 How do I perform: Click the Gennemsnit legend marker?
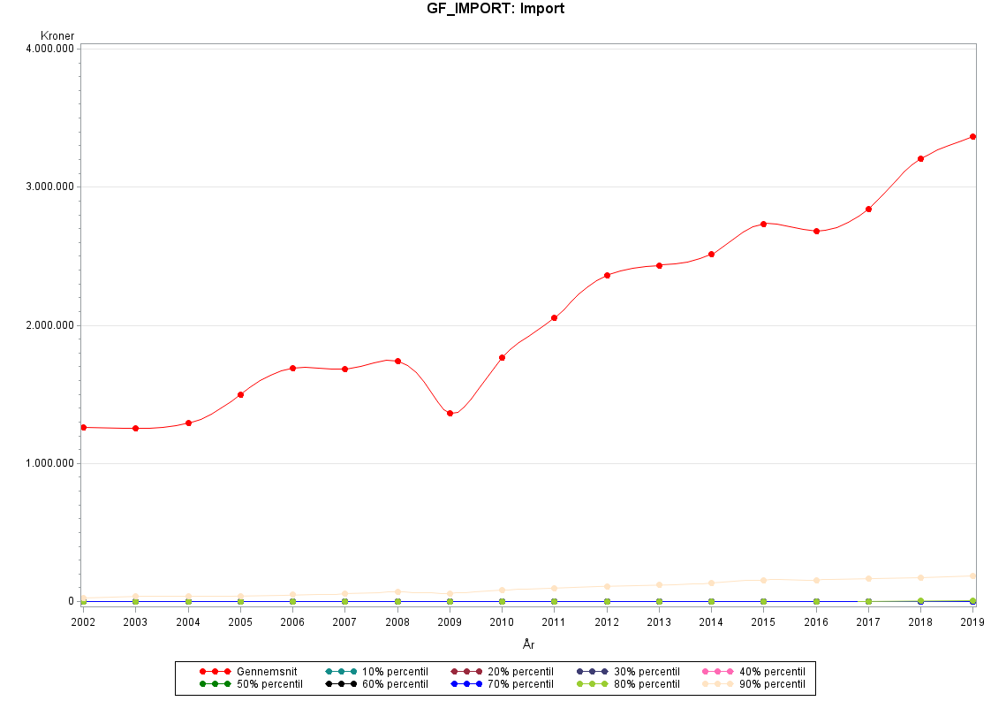[215, 671]
